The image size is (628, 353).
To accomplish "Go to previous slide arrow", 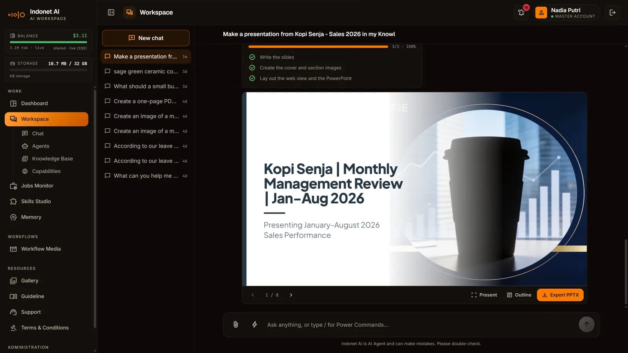I will (253, 295).
